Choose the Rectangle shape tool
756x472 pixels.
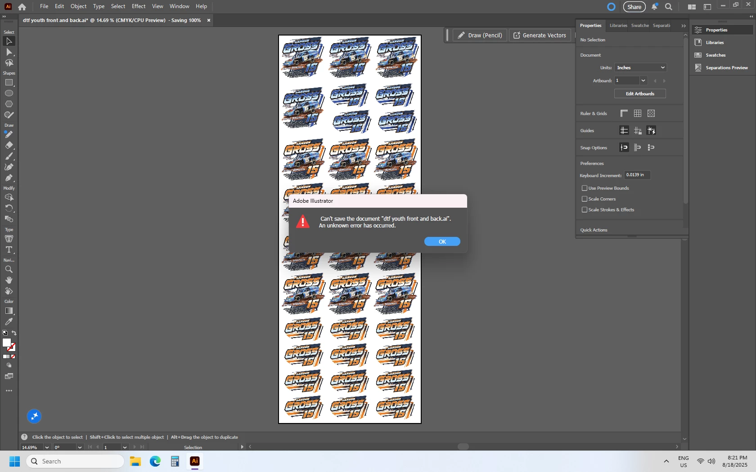click(9, 83)
